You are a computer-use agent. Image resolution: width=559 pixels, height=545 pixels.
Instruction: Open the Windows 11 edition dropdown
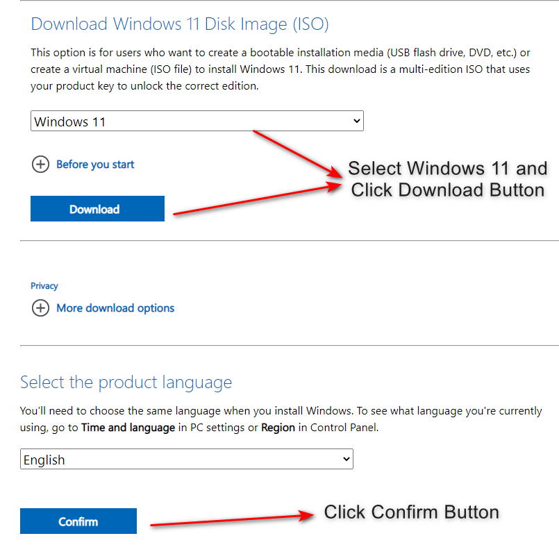tap(197, 121)
